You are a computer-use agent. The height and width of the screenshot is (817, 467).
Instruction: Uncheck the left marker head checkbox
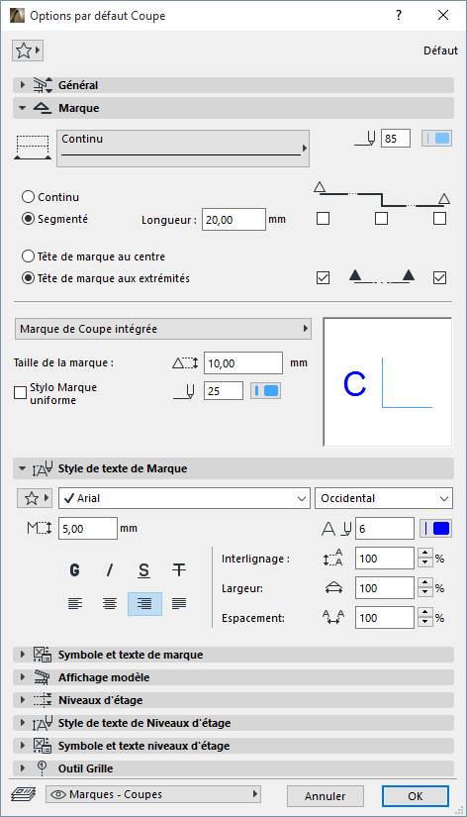tap(323, 277)
